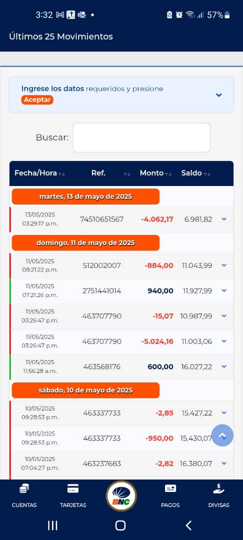Tap the scroll-to-top floating arrow button
This screenshot has height=540, width=243.
tap(222, 435)
